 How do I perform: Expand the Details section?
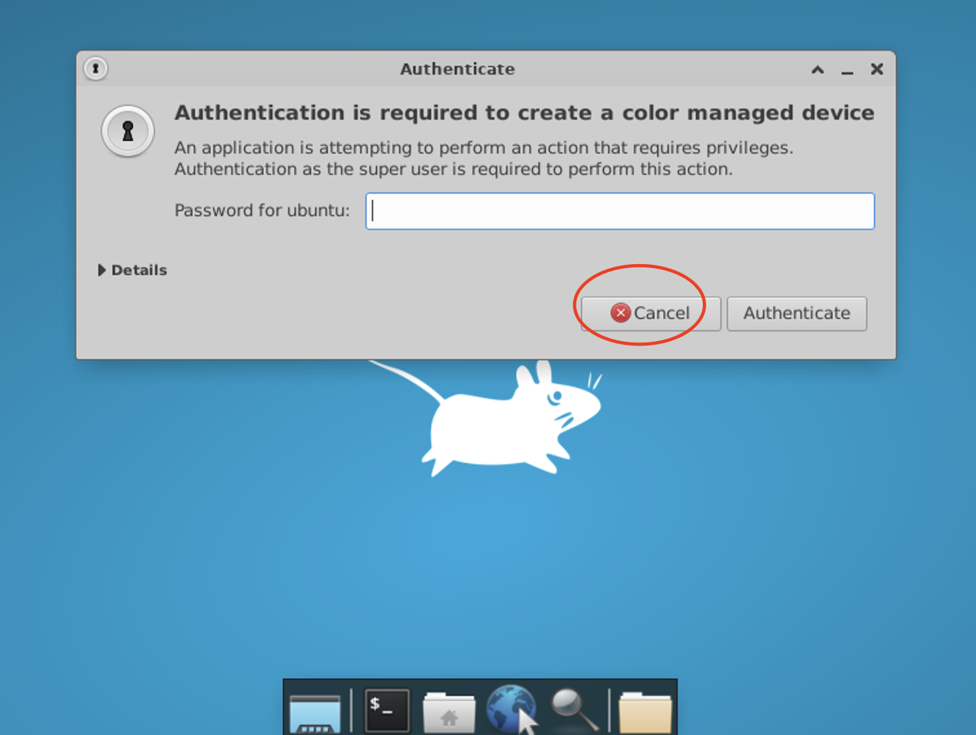click(x=132, y=270)
